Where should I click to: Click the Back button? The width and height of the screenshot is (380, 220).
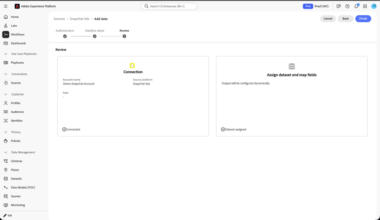346,19
